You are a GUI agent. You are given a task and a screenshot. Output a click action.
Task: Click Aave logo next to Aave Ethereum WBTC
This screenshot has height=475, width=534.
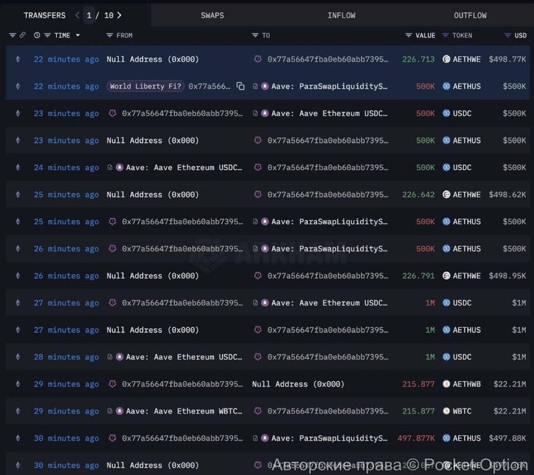[x=119, y=411]
